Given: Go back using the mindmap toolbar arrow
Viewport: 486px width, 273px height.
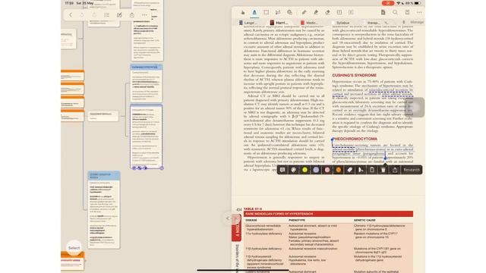Looking at the screenshot, I should click(71, 15).
